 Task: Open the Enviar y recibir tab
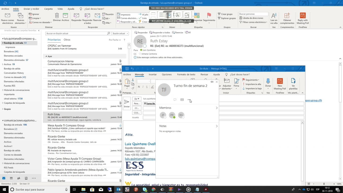click(x=31, y=9)
